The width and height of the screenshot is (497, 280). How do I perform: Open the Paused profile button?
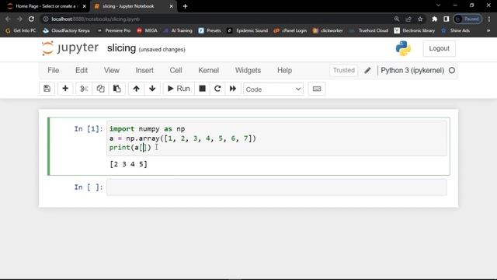[x=467, y=19]
